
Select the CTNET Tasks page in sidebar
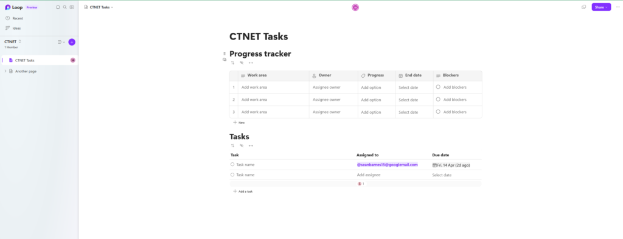point(40,60)
